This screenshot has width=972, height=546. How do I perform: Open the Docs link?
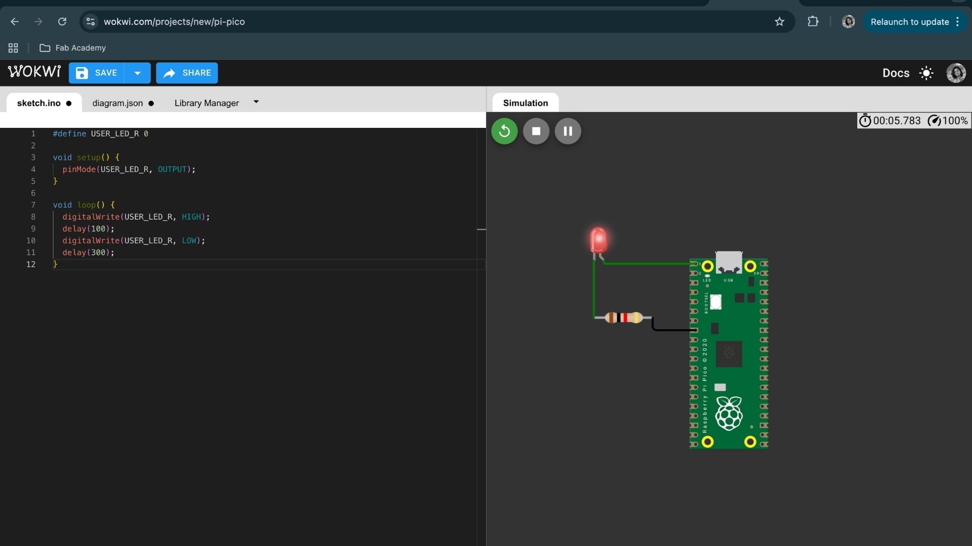(896, 73)
